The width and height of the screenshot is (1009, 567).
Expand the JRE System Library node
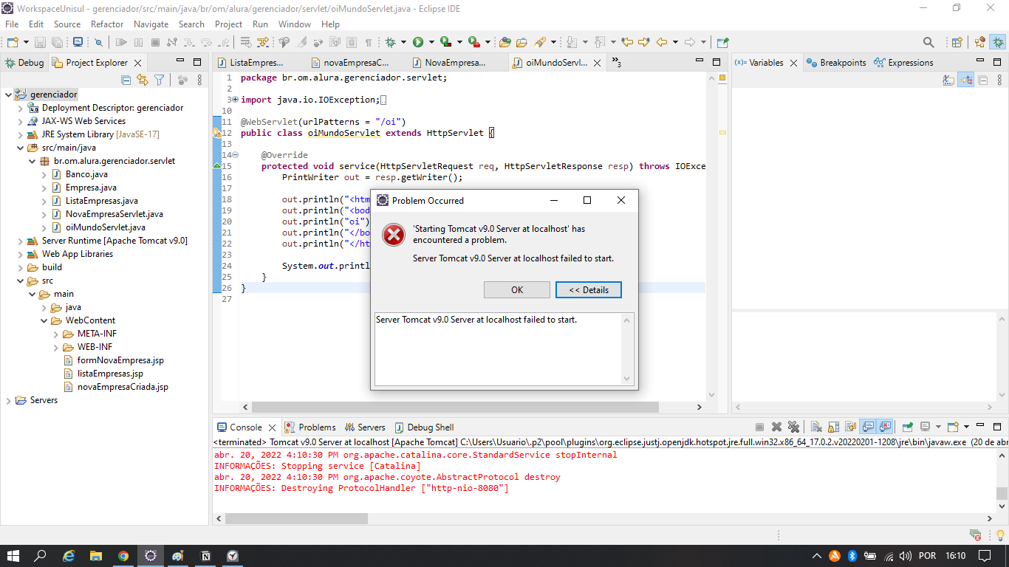[21, 134]
